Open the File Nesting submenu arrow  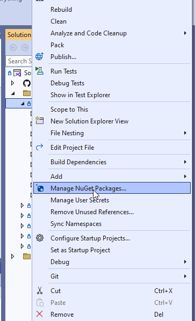[x=185, y=133]
